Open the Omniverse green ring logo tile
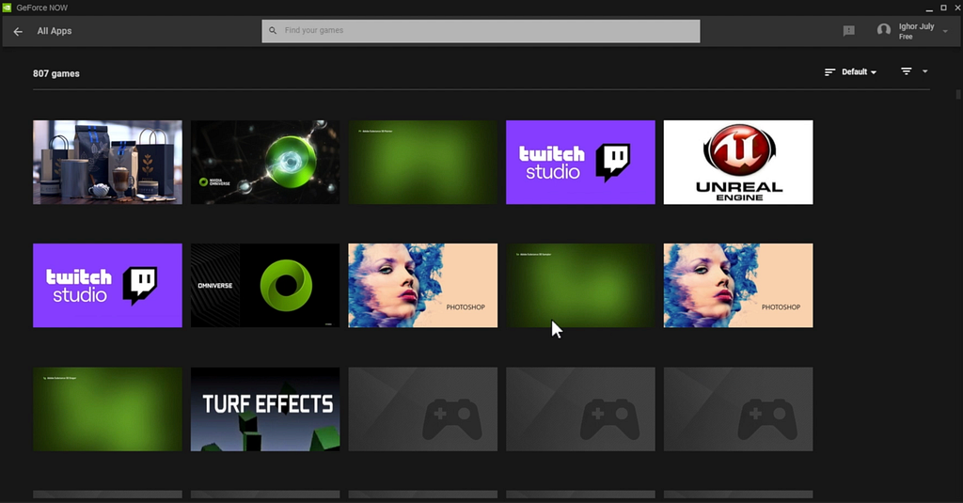The width and height of the screenshot is (963, 503). [265, 286]
